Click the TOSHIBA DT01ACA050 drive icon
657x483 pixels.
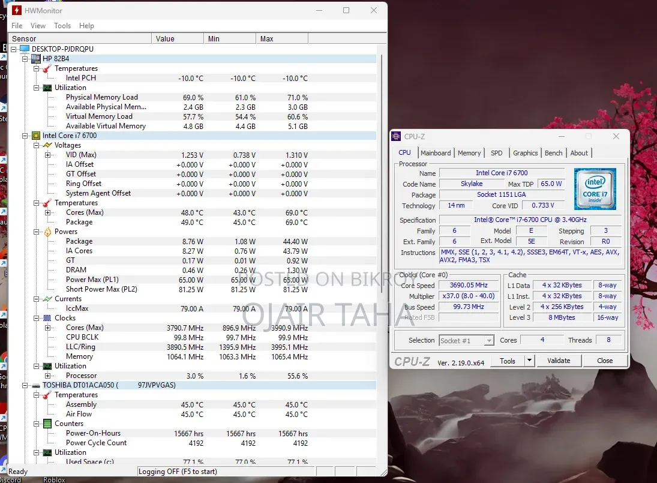point(36,385)
